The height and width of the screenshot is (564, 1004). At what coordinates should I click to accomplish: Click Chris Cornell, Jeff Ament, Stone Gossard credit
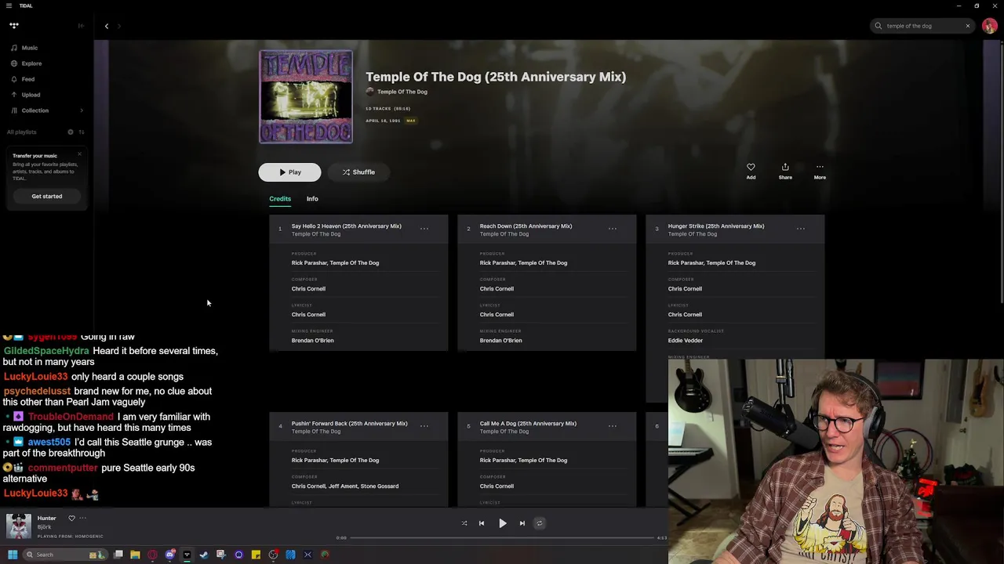pos(345,486)
